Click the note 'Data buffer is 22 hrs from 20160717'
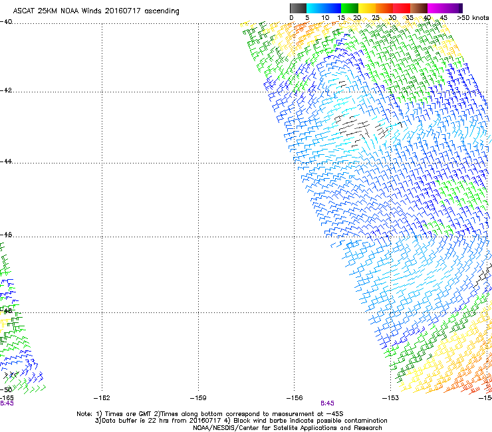Image resolution: width=492 pixels, height=432 pixels. pos(158,421)
